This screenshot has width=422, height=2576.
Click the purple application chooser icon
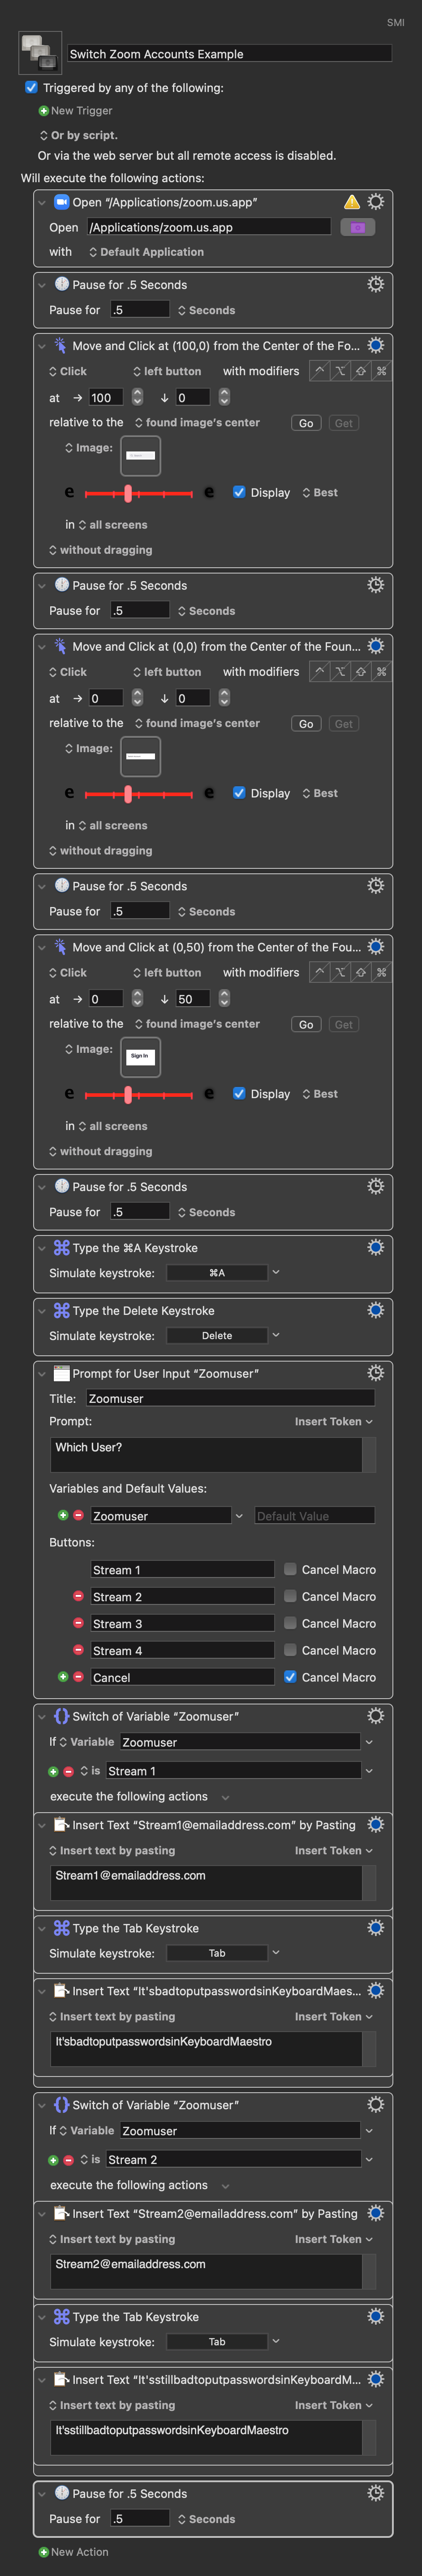pos(357,227)
